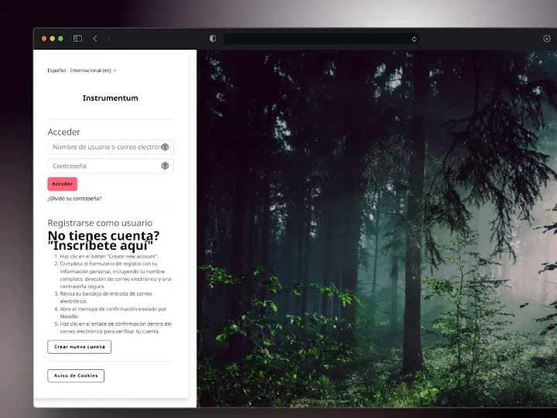Click the Crear nueva cuenta button
Screen dimensions: 557x418
(x=79, y=347)
